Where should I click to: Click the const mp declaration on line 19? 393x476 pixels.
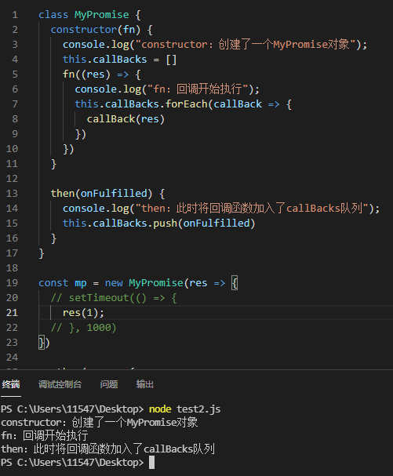pyautogui.click(x=63, y=282)
